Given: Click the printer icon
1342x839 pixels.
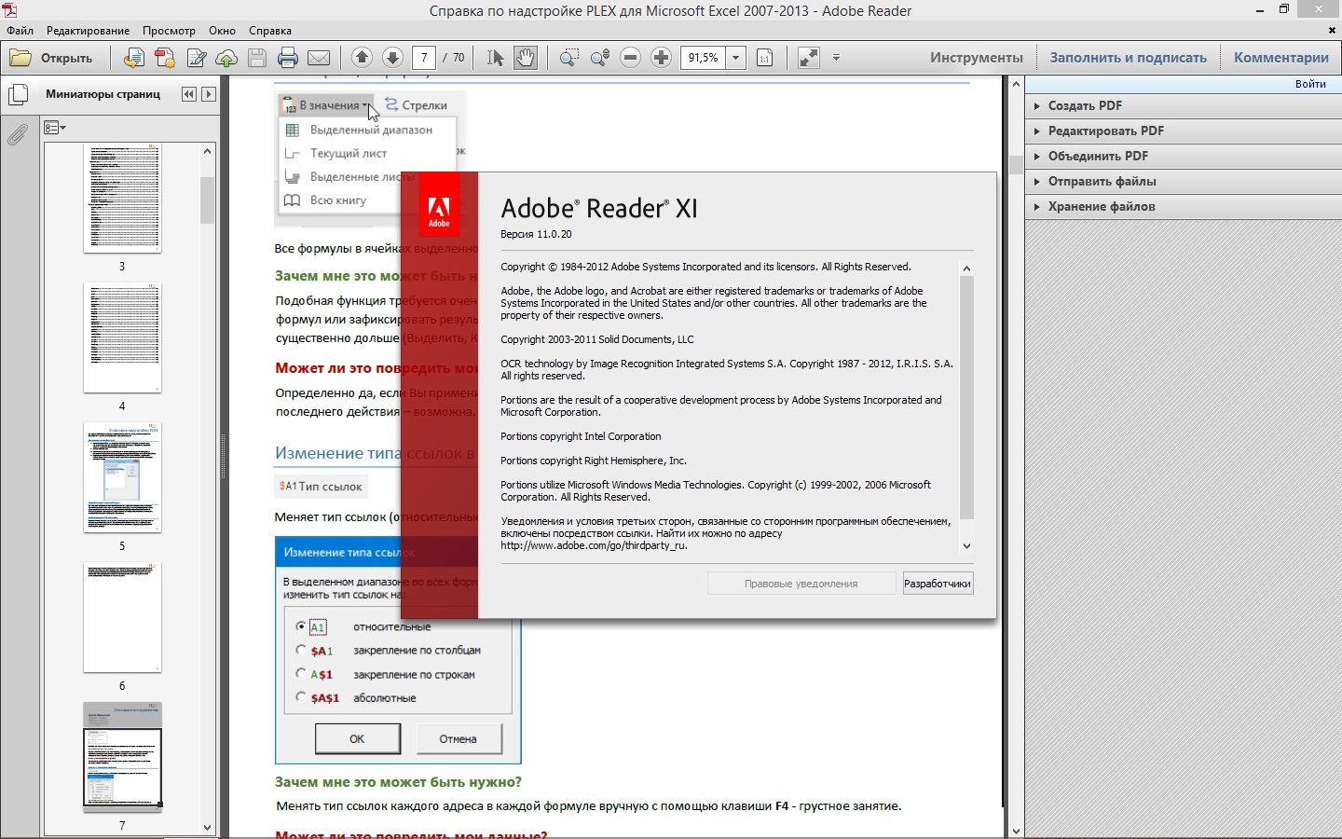Looking at the screenshot, I should [288, 58].
